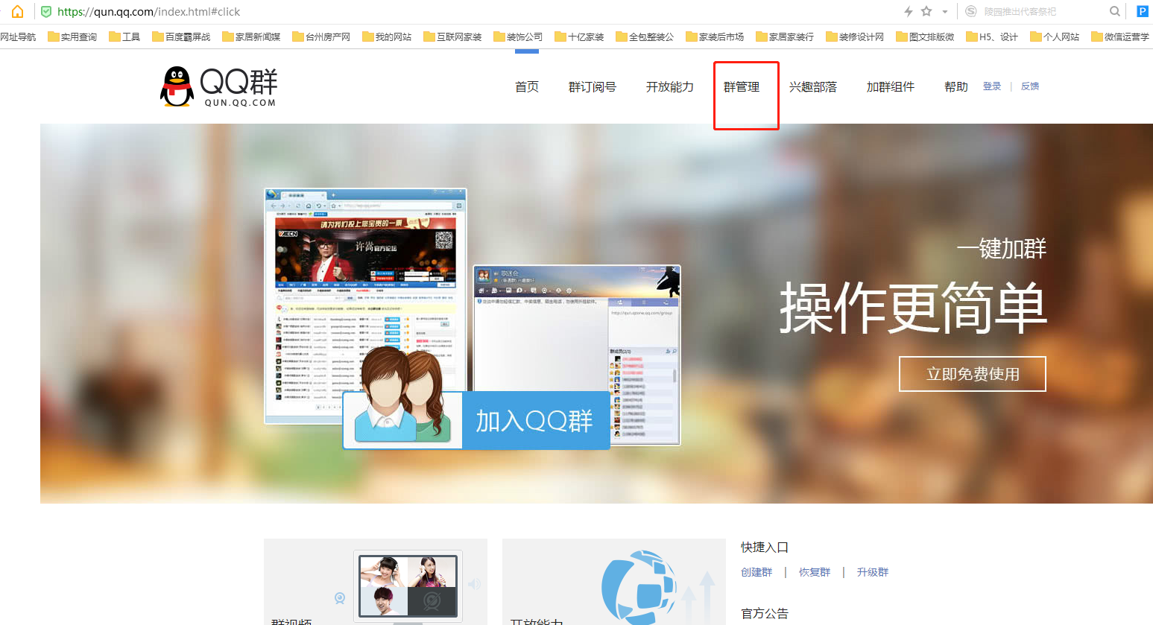Open the 工具 bookmark folder
1153x625 pixels.
tap(124, 37)
